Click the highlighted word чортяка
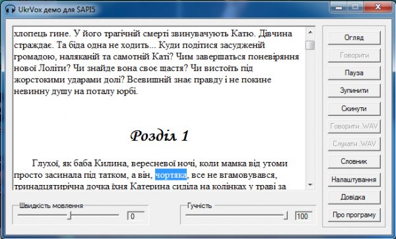Screen dimensions: 396x239 171,174
